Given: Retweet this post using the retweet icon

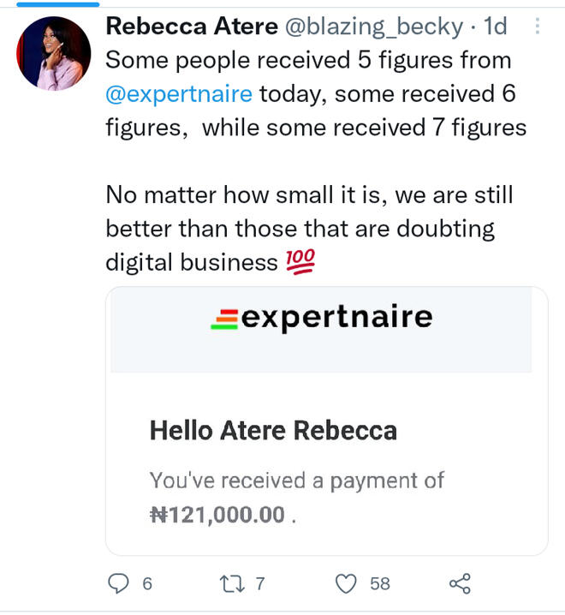Looking at the screenshot, I should tap(232, 583).
